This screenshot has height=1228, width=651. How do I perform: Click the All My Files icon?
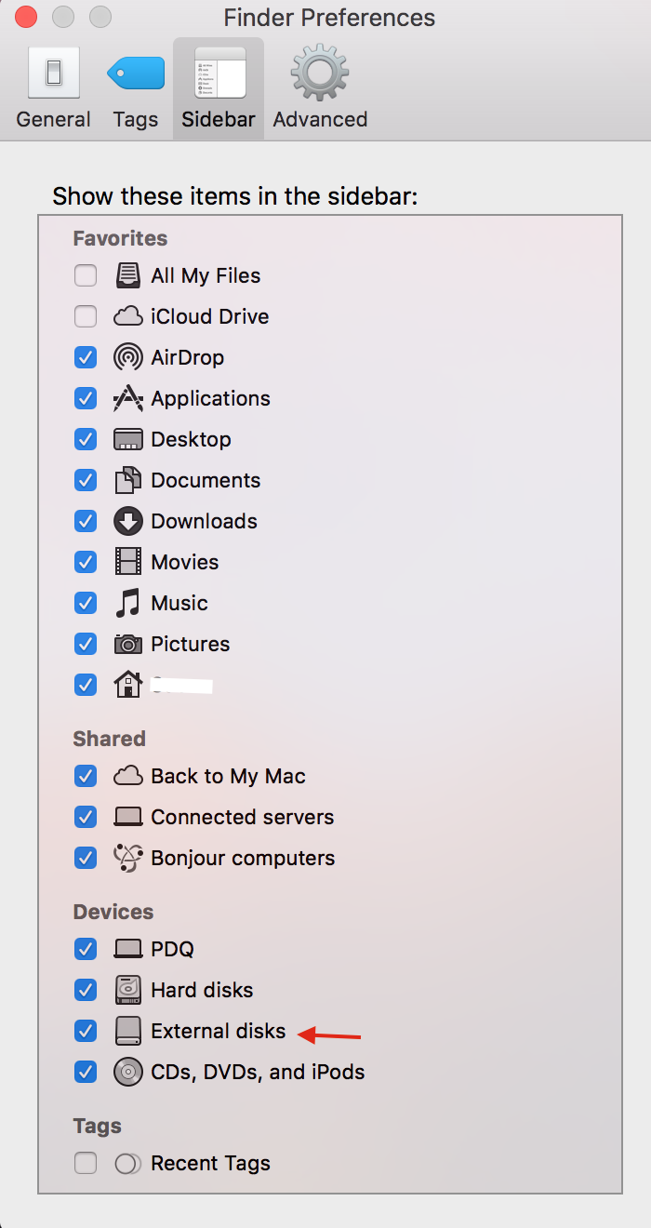point(128,275)
